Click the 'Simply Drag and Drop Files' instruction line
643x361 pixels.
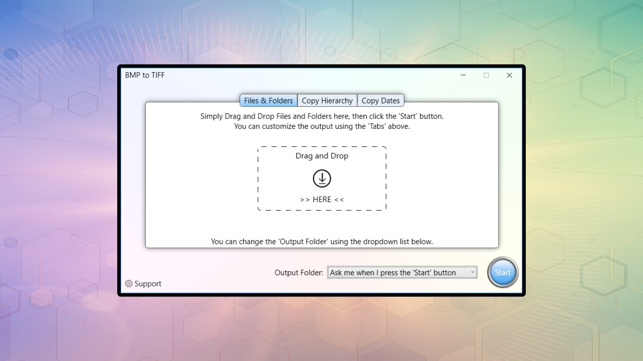322,116
